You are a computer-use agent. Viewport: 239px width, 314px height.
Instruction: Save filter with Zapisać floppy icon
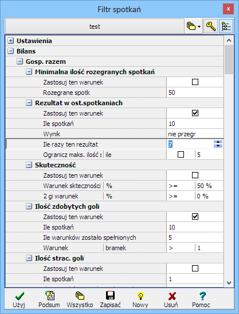pyautogui.click(x=110, y=300)
